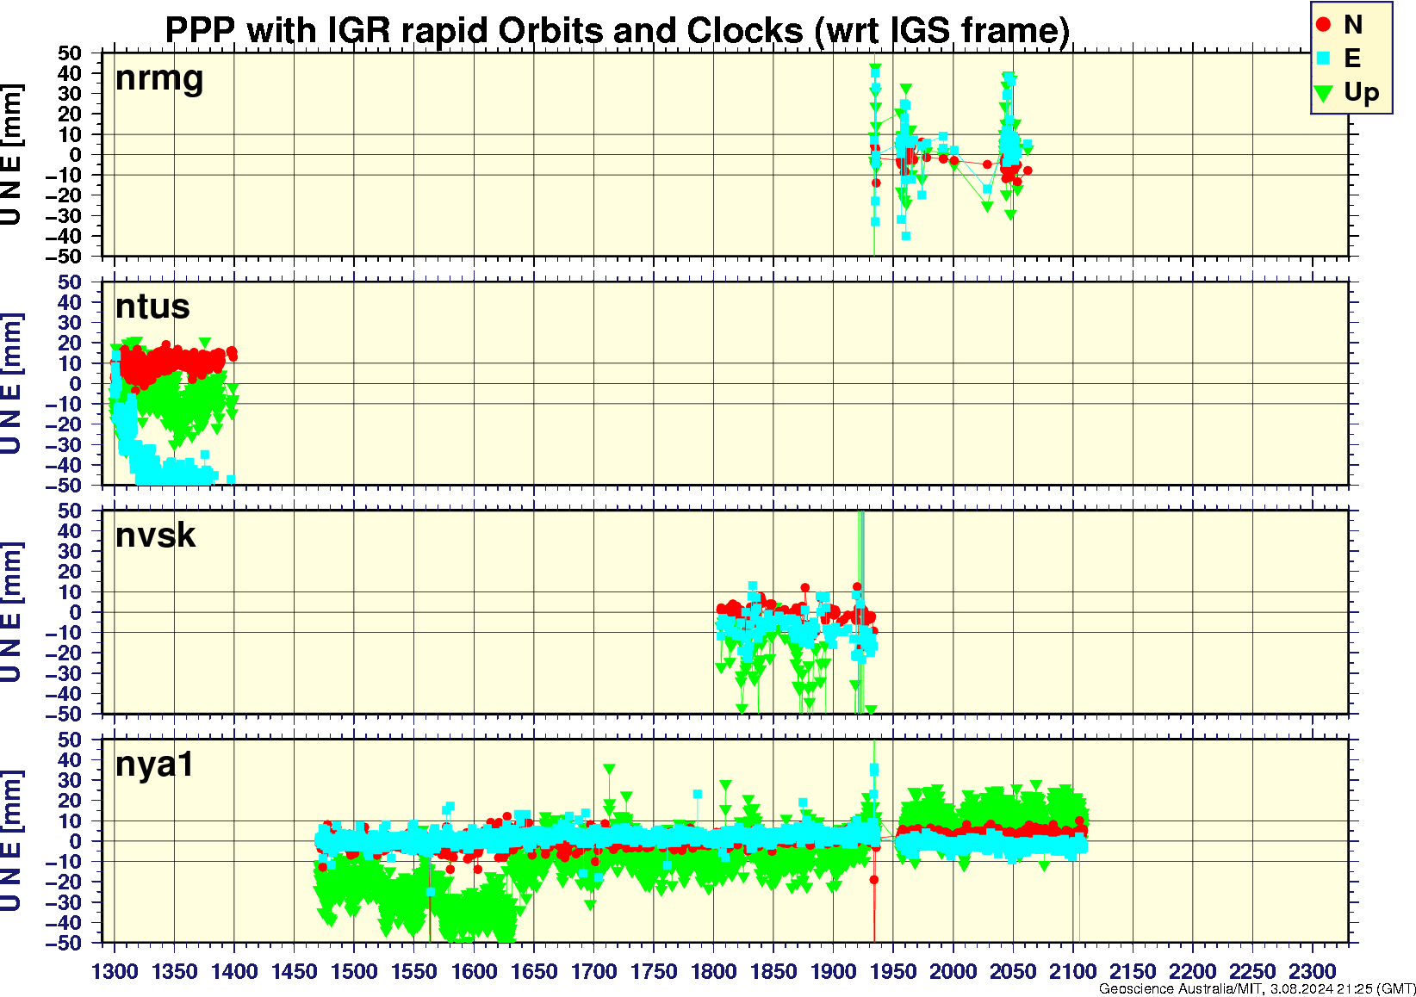Image resolution: width=1416 pixels, height=997 pixels.
Task: Click the E legend label
Action: (x=1352, y=59)
